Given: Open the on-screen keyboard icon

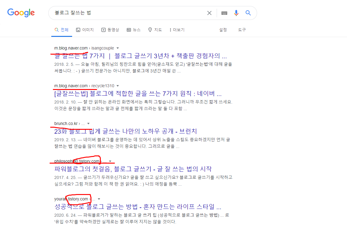Looking at the screenshot, I should [224, 13].
